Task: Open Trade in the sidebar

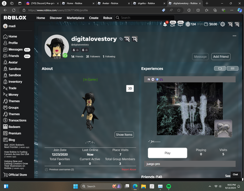Action: click(10, 88)
